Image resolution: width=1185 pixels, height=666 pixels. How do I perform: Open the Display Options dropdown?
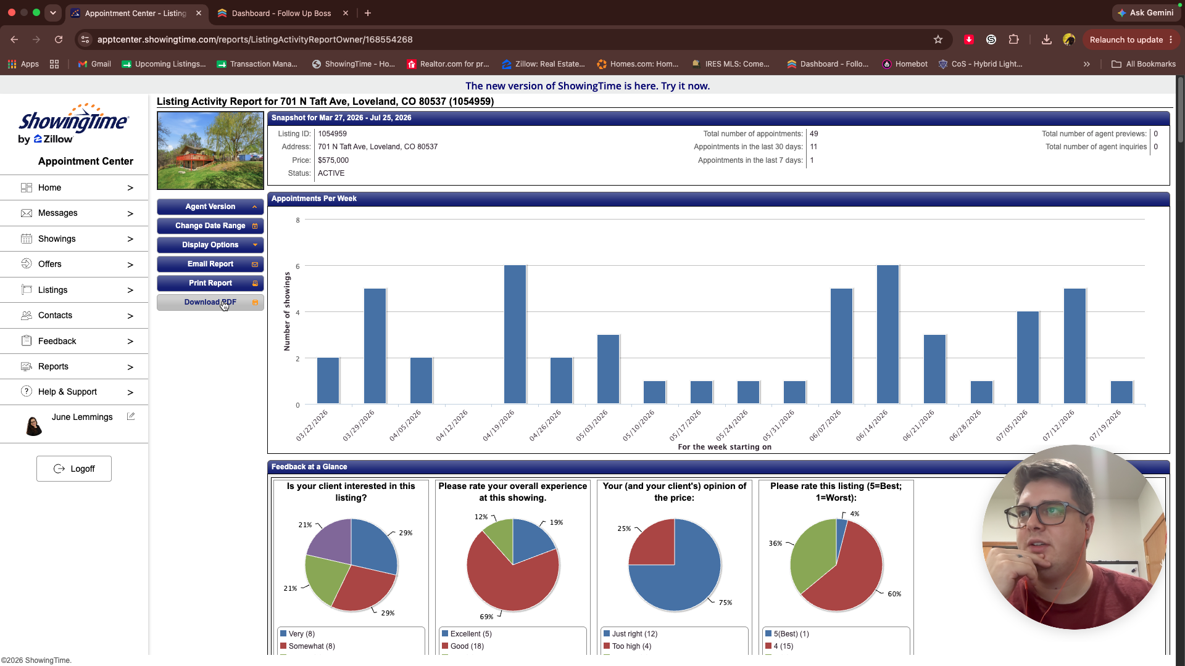[210, 245]
